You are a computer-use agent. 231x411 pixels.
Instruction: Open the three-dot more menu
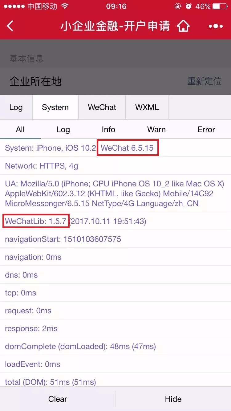216,26
